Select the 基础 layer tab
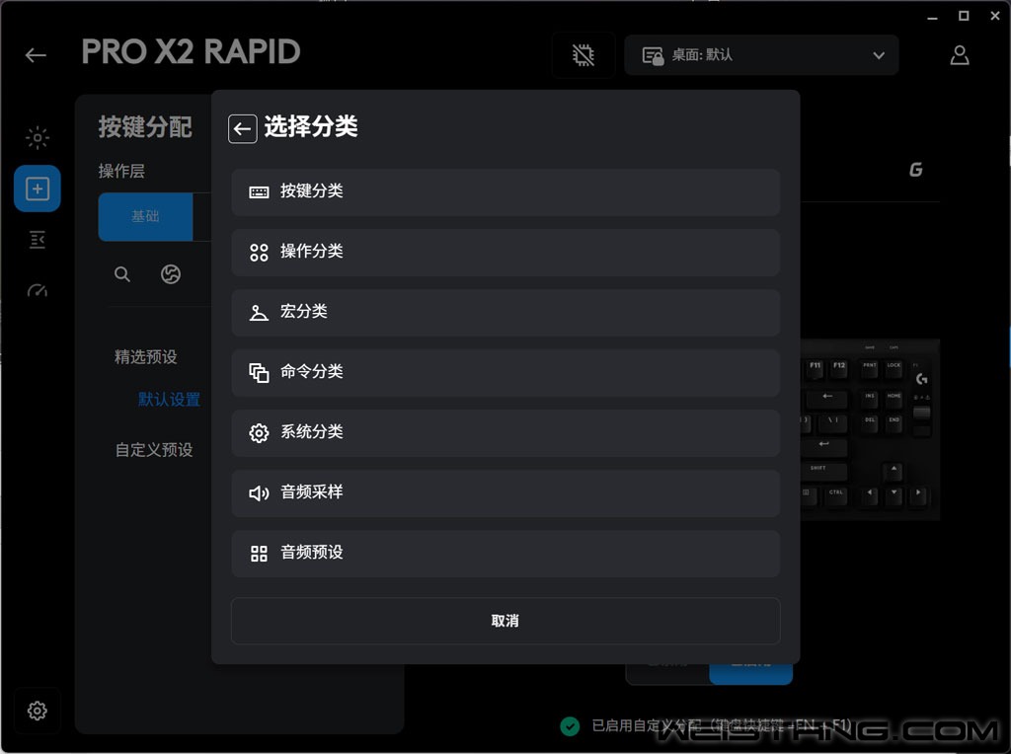This screenshot has width=1011, height=754. (146, 216)
